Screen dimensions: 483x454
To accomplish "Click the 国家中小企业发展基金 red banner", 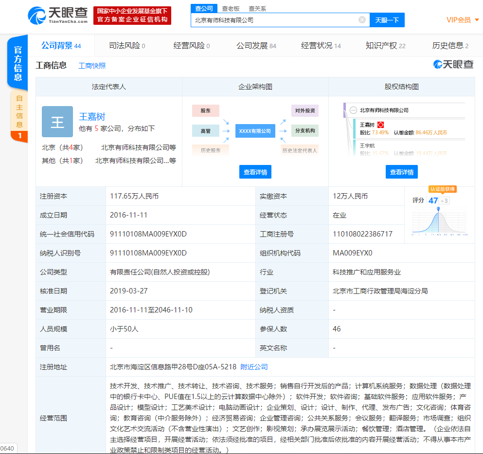I will (132, 15).
